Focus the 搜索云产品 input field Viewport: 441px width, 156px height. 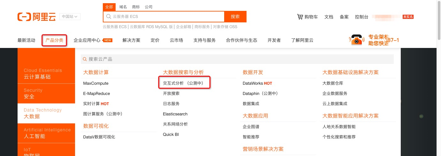[x=237, y=59]
